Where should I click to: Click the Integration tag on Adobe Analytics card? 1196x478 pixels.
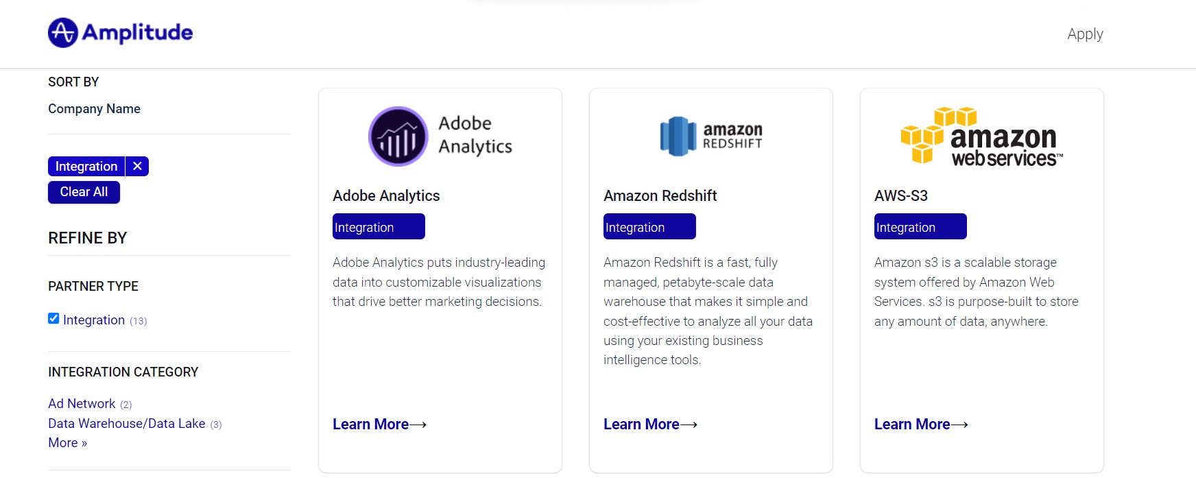(x=379, y=226)
